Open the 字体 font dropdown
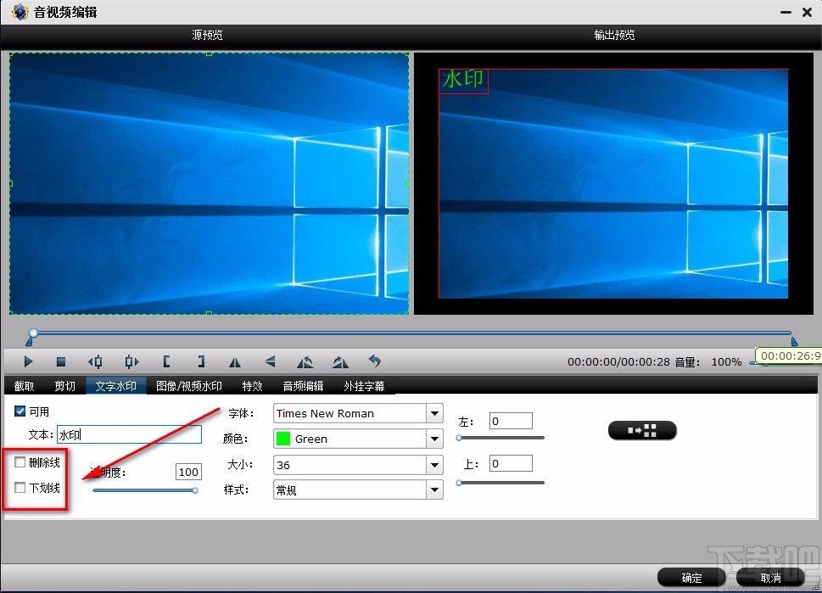Image resolution: width=822 pixels, height=593 pixels. 433,413
